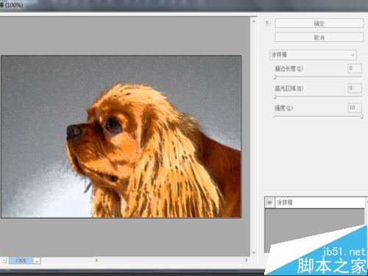This screenshot has height=276, width=368.
Task: Adjust the 高光区域 slider handle
Action: pos(275,97)
